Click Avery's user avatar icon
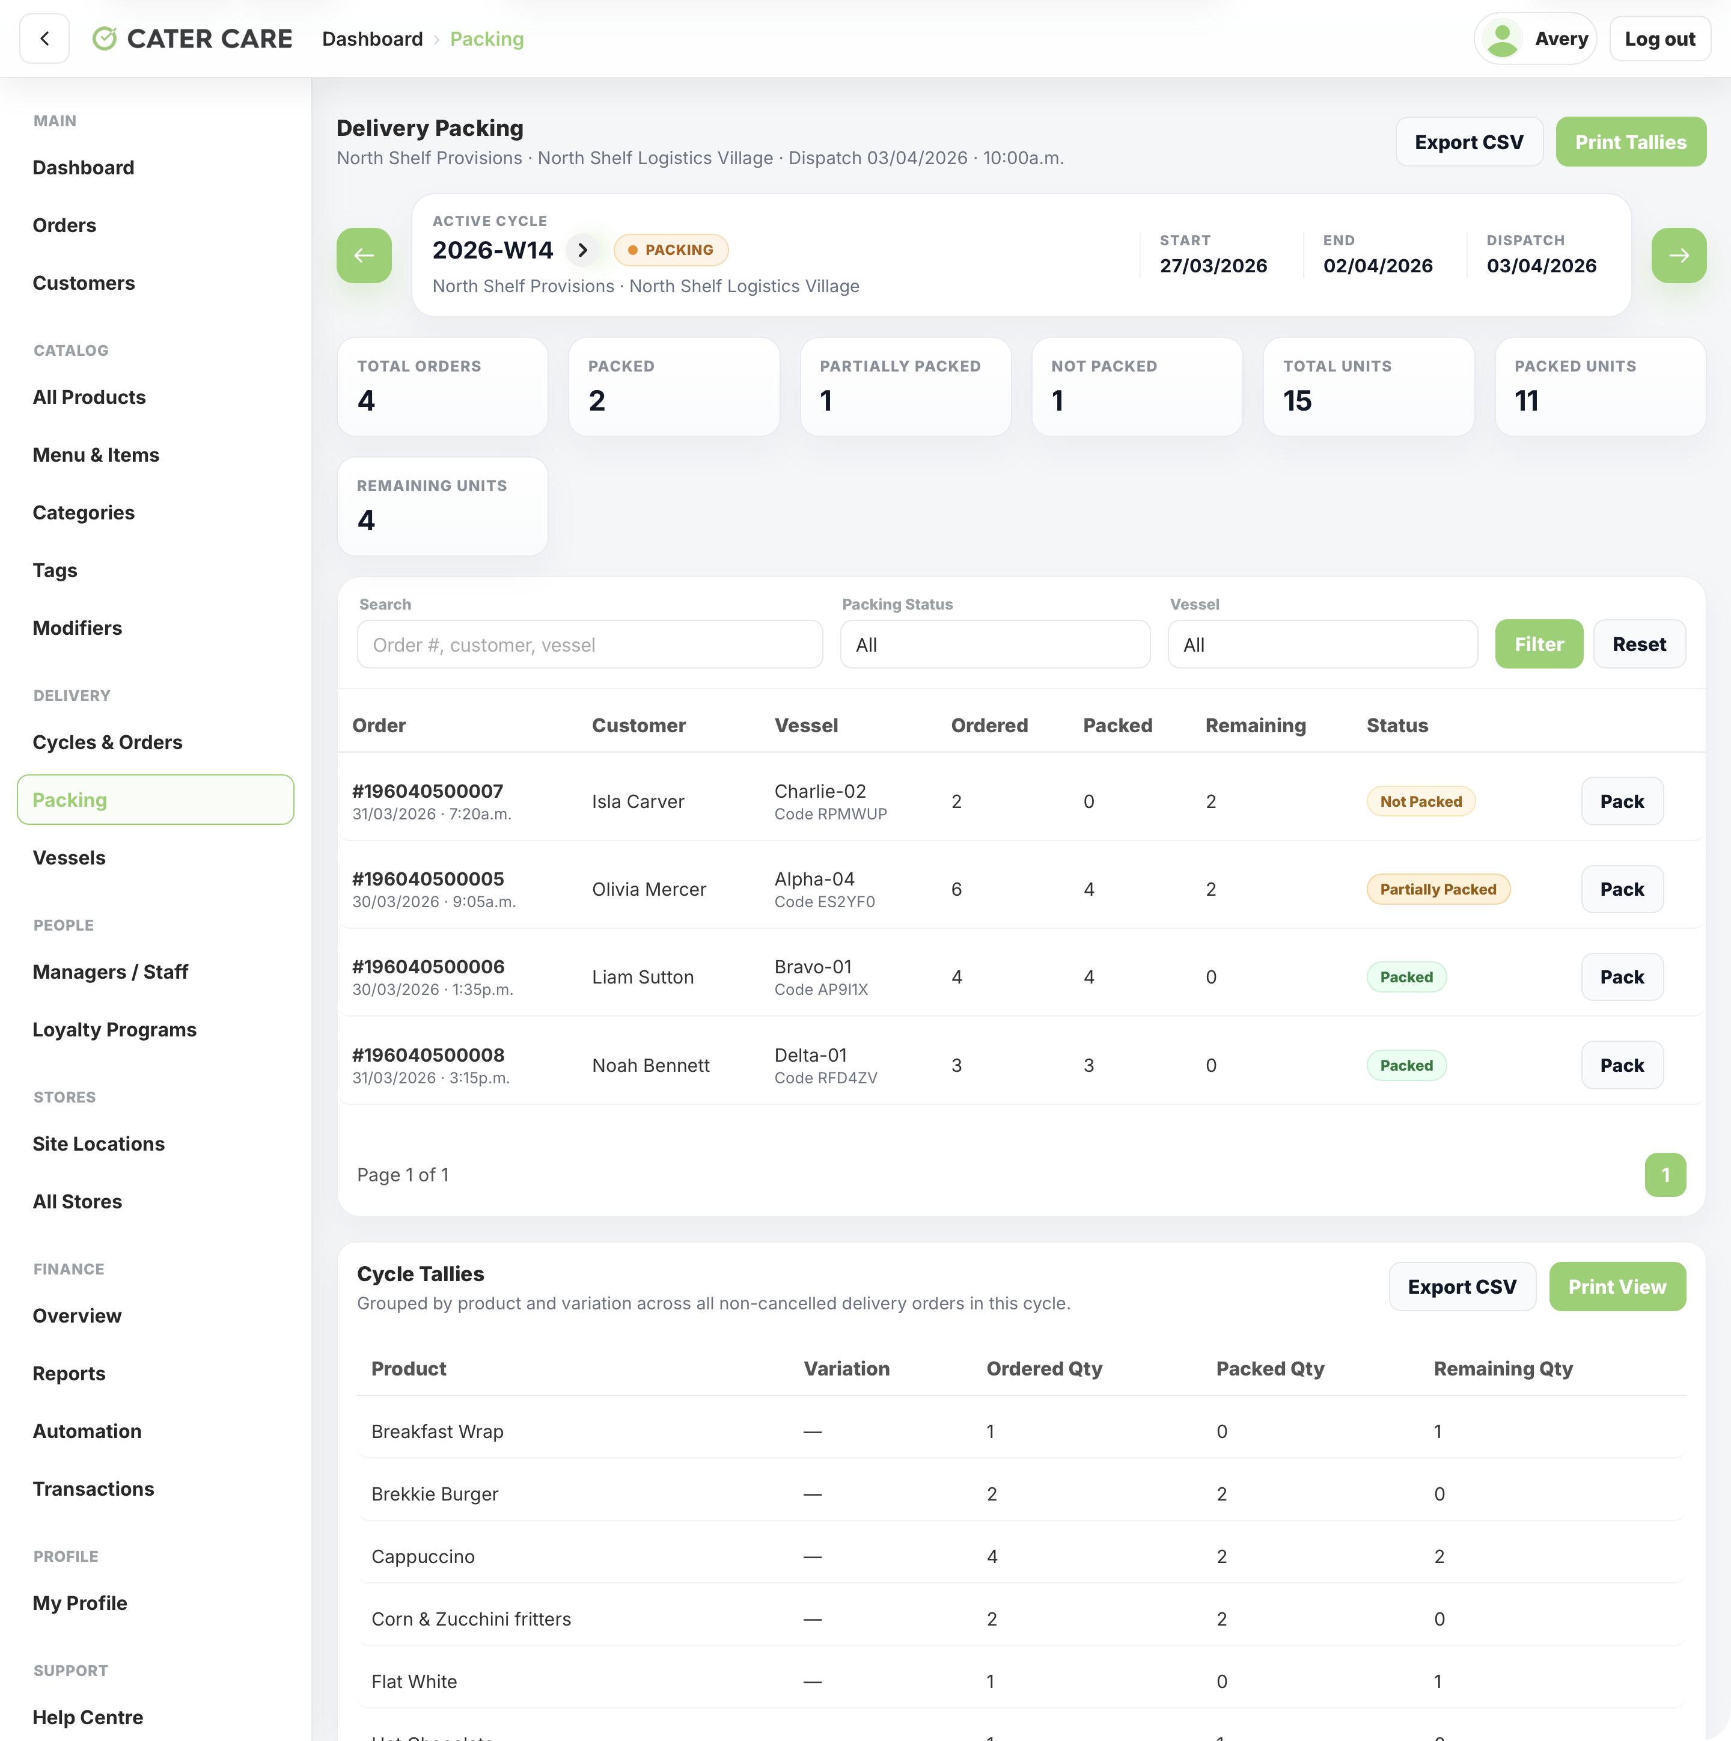This screenshot has width=1731, height=1741. 1503,38
